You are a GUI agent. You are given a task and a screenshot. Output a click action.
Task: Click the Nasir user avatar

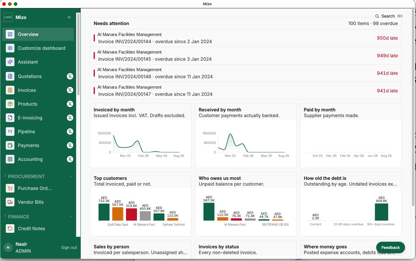click(8, 247)
